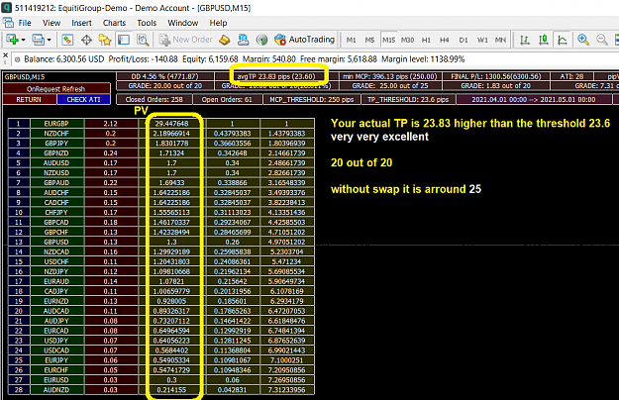The image size is (619, 400).
Task: Click the New Chart plus icon
Action: (x=12, y=40)
